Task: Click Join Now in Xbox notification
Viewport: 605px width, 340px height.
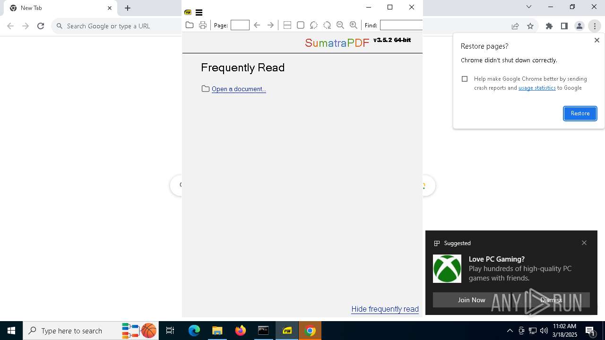Action: click(x=471, y=300)
